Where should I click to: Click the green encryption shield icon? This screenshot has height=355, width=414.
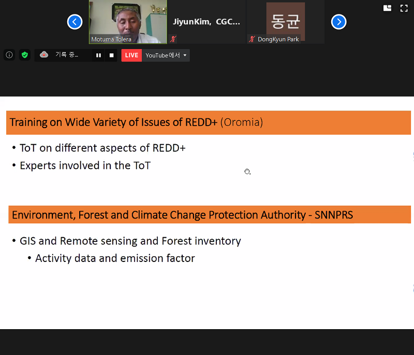25,55
